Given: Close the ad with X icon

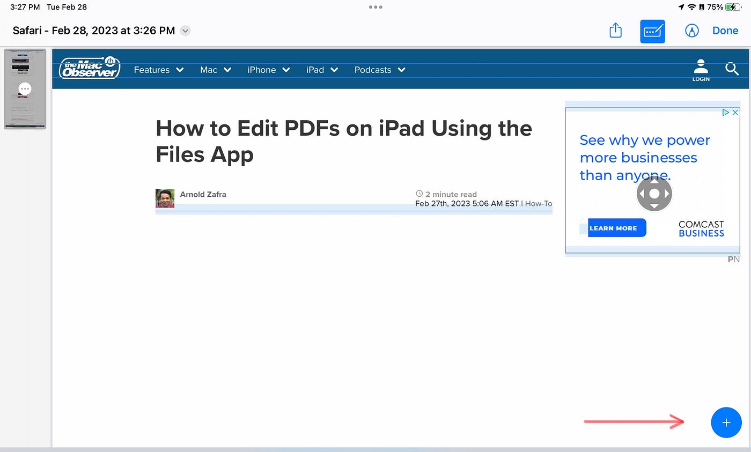Looking at the screenshot, I should coord(735,113).
